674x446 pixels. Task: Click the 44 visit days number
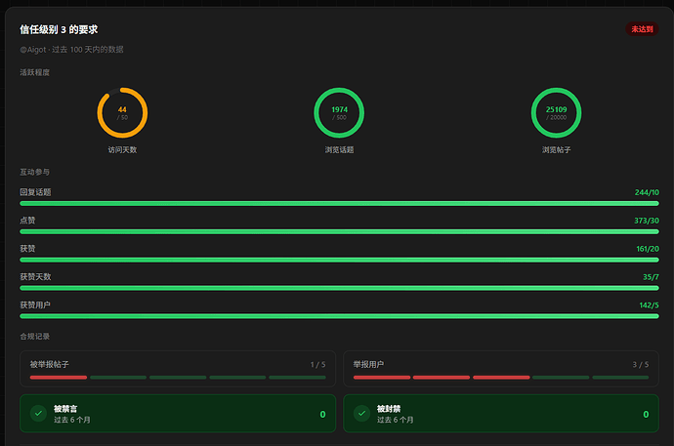[122, 110]
